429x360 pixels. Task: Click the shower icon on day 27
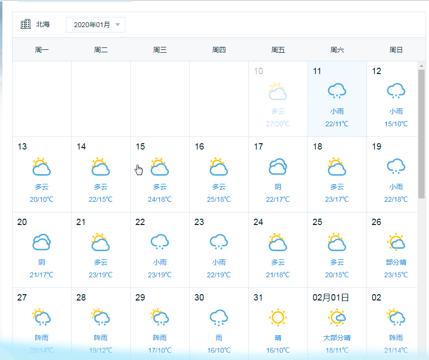pyautogui.click(x=42, y=317)
